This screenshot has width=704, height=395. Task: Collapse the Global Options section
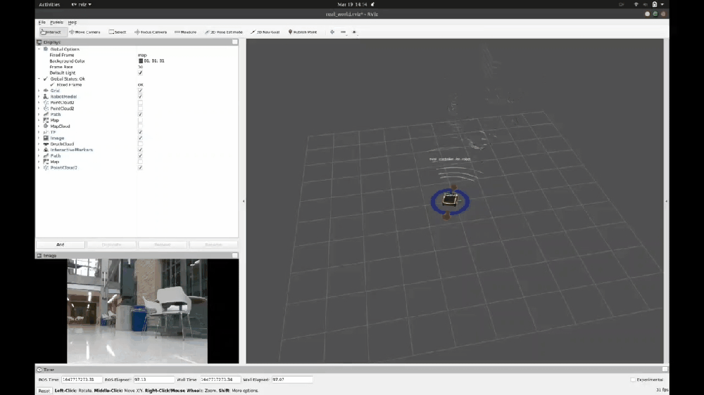click(x=39, y=49)
